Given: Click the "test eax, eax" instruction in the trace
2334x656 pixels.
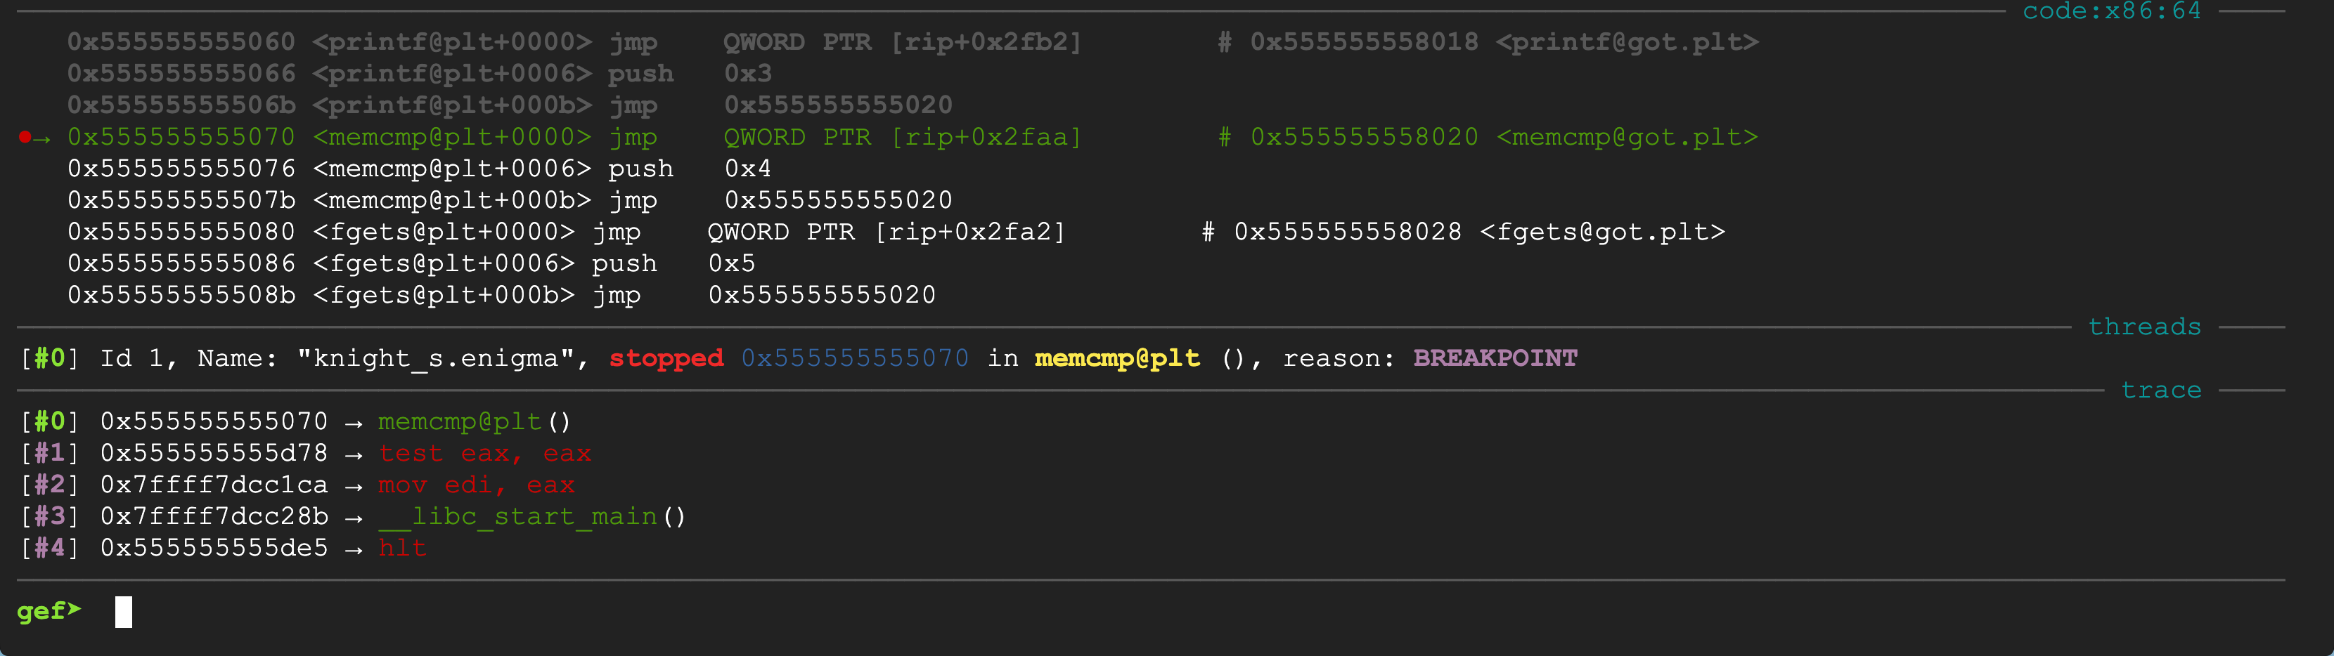Looking at the screenshot, I should pos(485,453).
